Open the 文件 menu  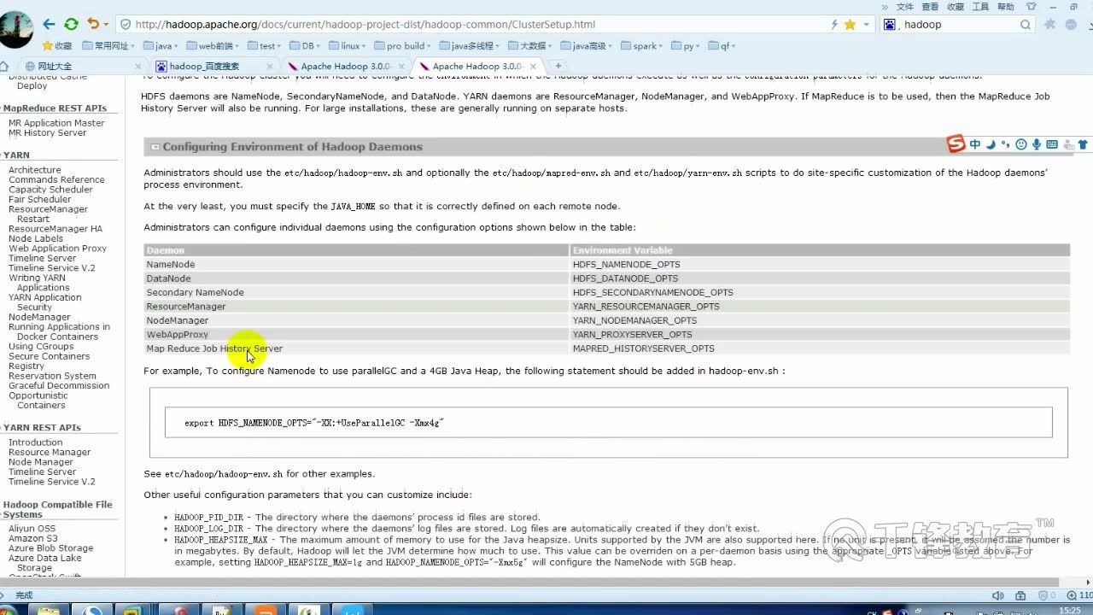905,6
